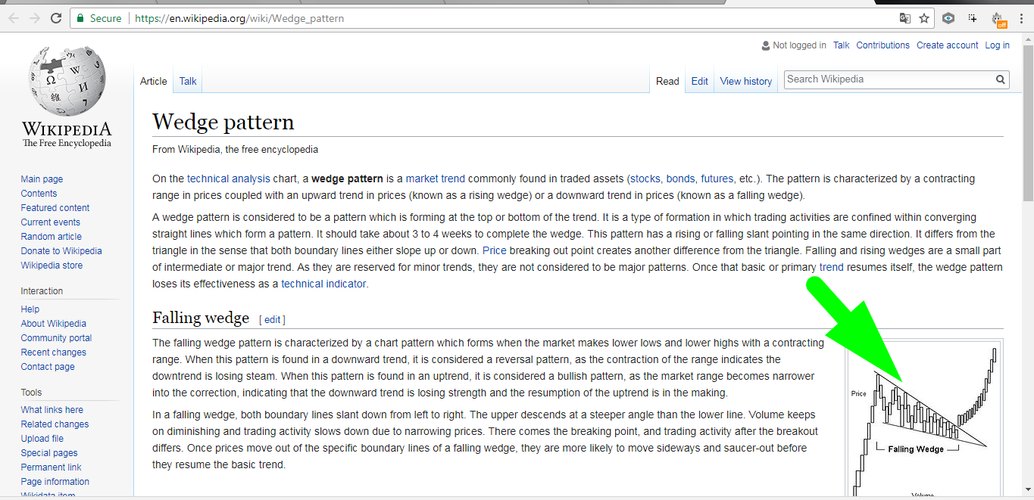Screen dimensions: 1034x500
Task: Go back with the browser back arrow
Action: [x=14, y=18]
